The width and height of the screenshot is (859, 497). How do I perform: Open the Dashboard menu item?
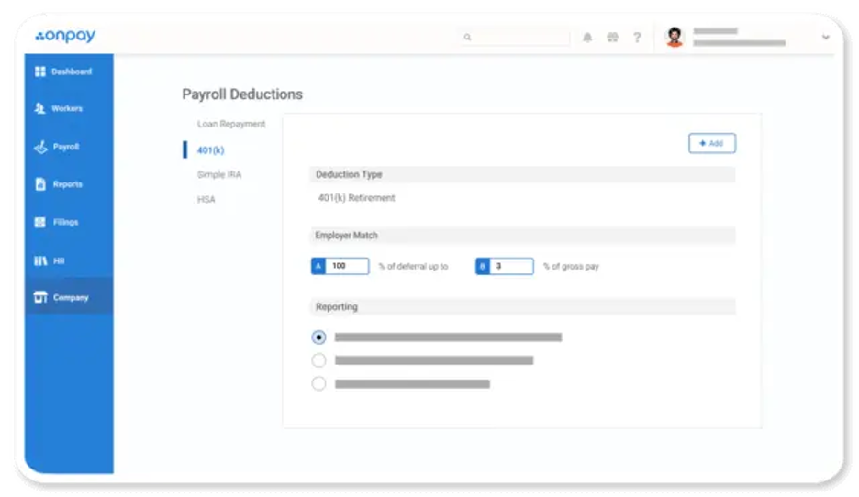pos(69,72)
